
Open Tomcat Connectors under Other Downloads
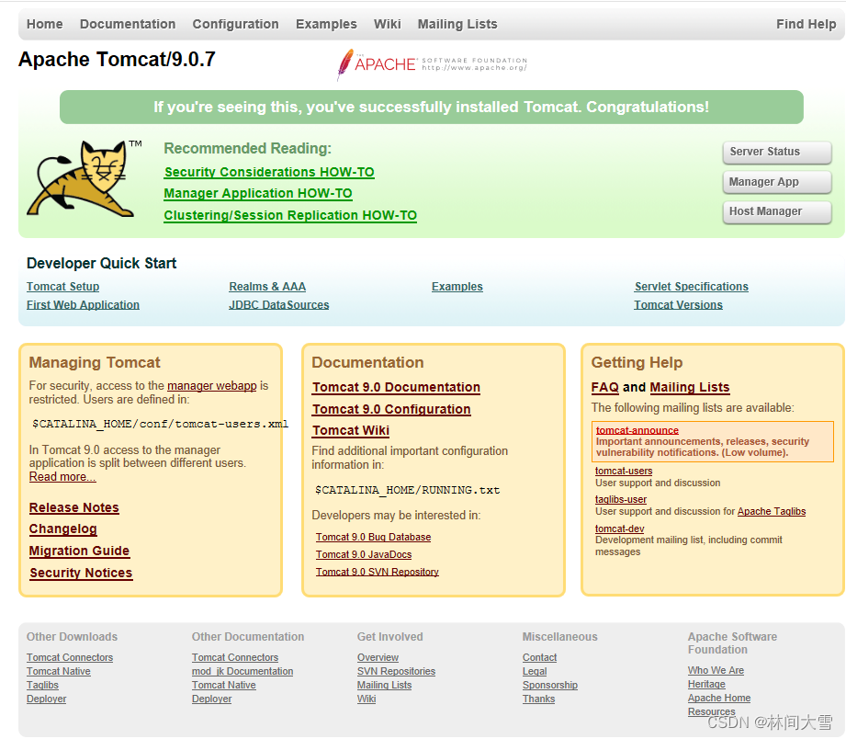70,658
